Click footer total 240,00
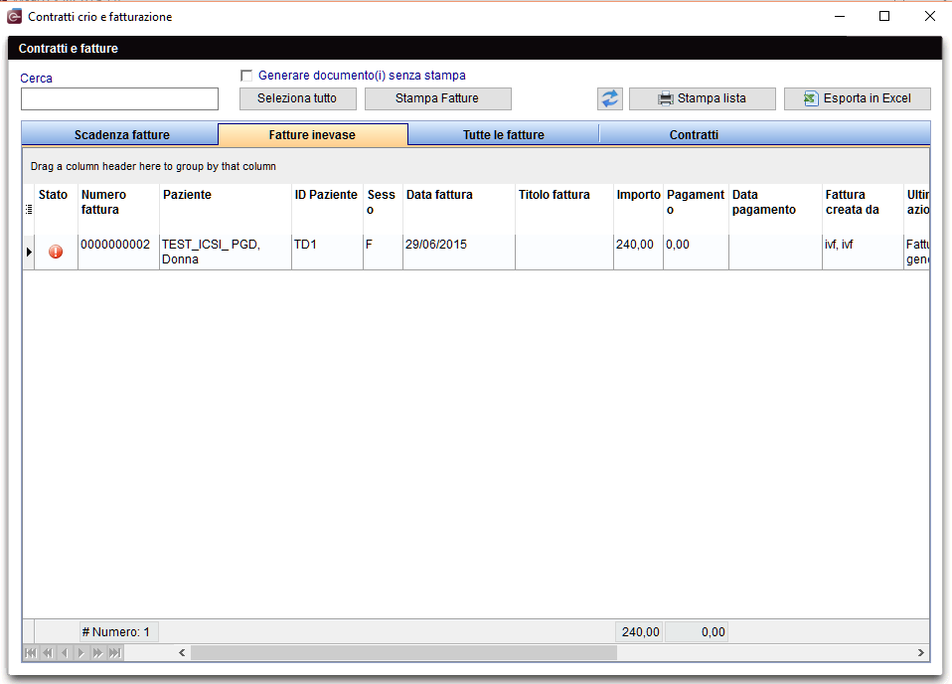 click(x=639, y=631)
